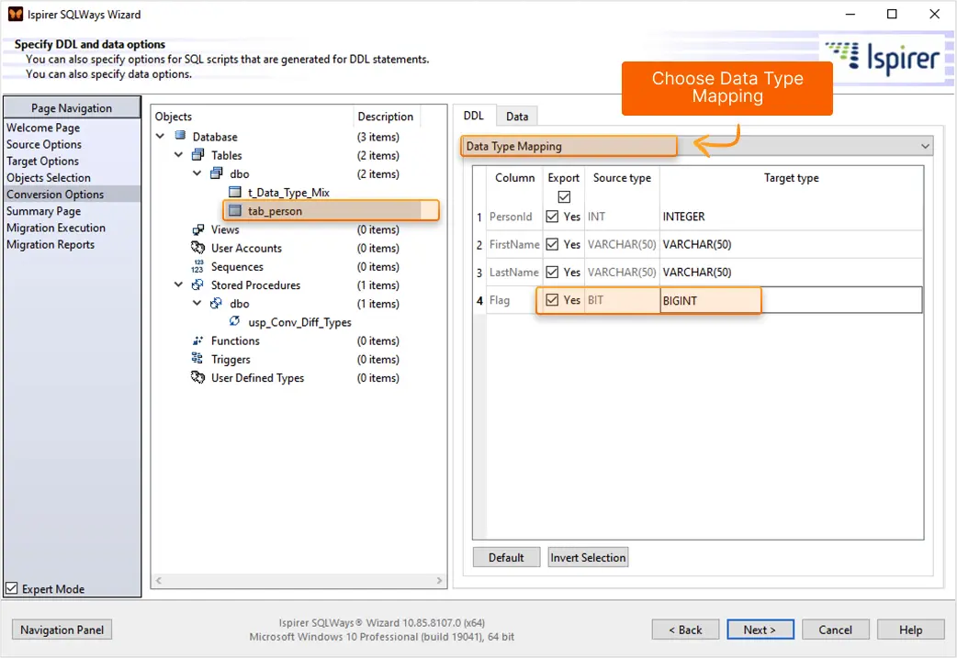957x658 pixels.
Task: Go to Summary Page in navigation
Action: pyautogui.click(x=43, y=211)
